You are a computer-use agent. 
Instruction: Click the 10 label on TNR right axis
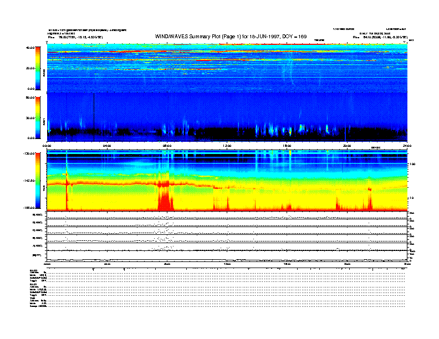coord(412,198)
